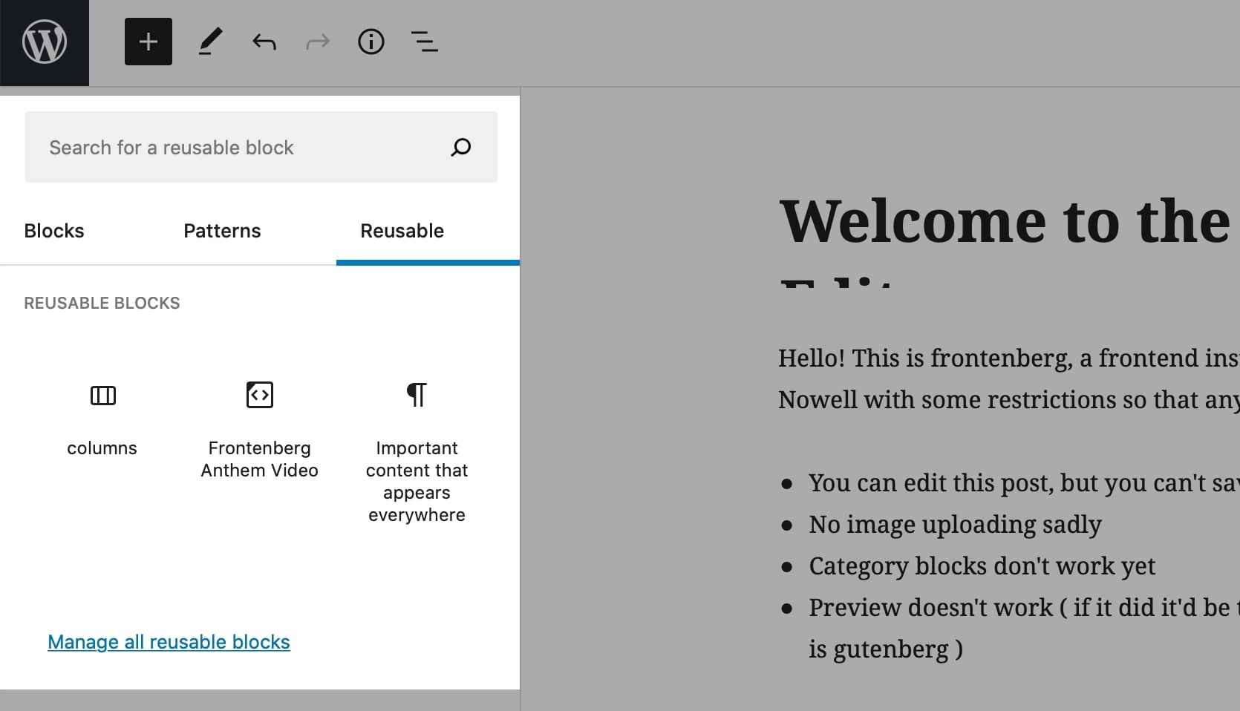1240x711 pixels.
Task: Click the search magnifier icon
Action: [460, 147]
